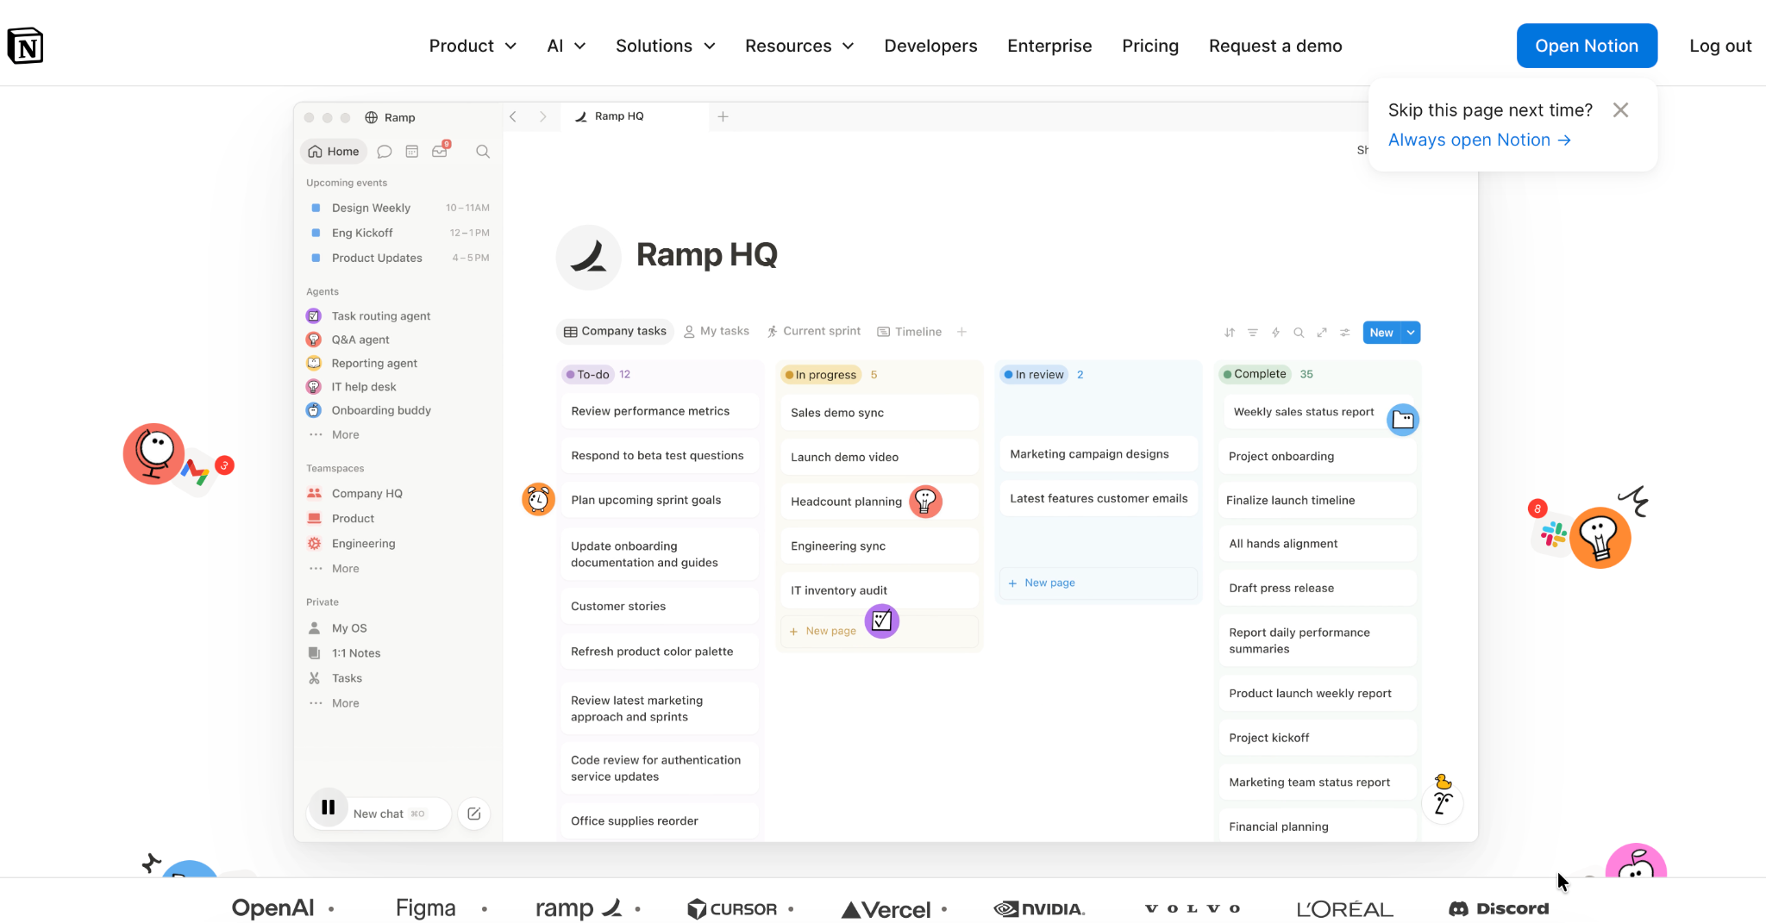Open the Product Updates event
1766x923 pixels.
pyautogui.click(x=399, y=258)
